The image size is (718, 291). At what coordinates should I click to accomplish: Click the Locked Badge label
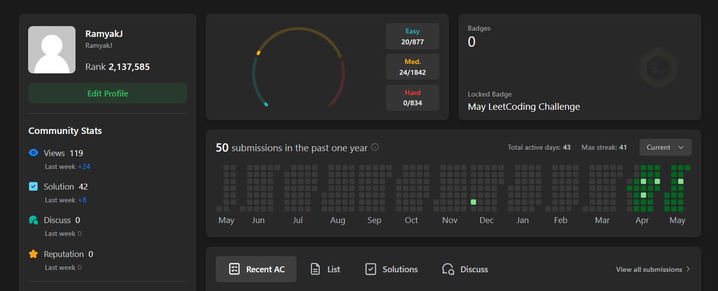pyautogui.click(x=489, y=94)
